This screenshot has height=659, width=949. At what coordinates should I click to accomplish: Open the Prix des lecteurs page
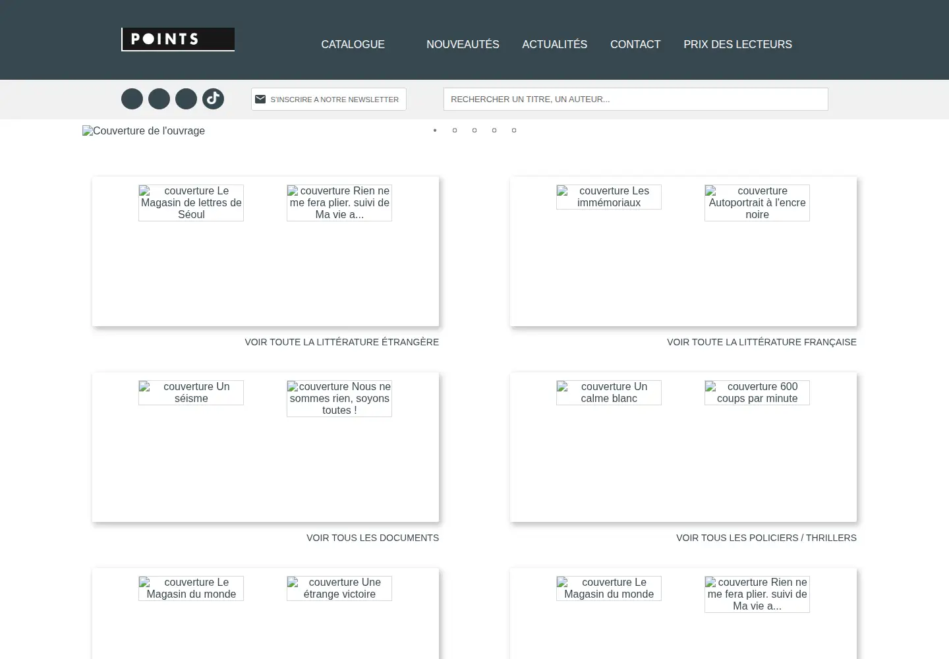[x=737, y=44]
